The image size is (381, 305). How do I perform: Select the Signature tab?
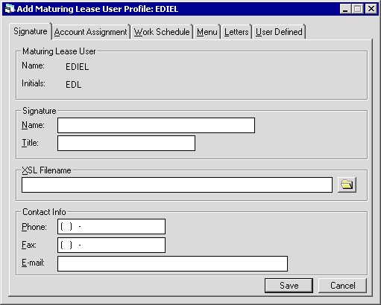pyautogui.click(x=31, y=31)
